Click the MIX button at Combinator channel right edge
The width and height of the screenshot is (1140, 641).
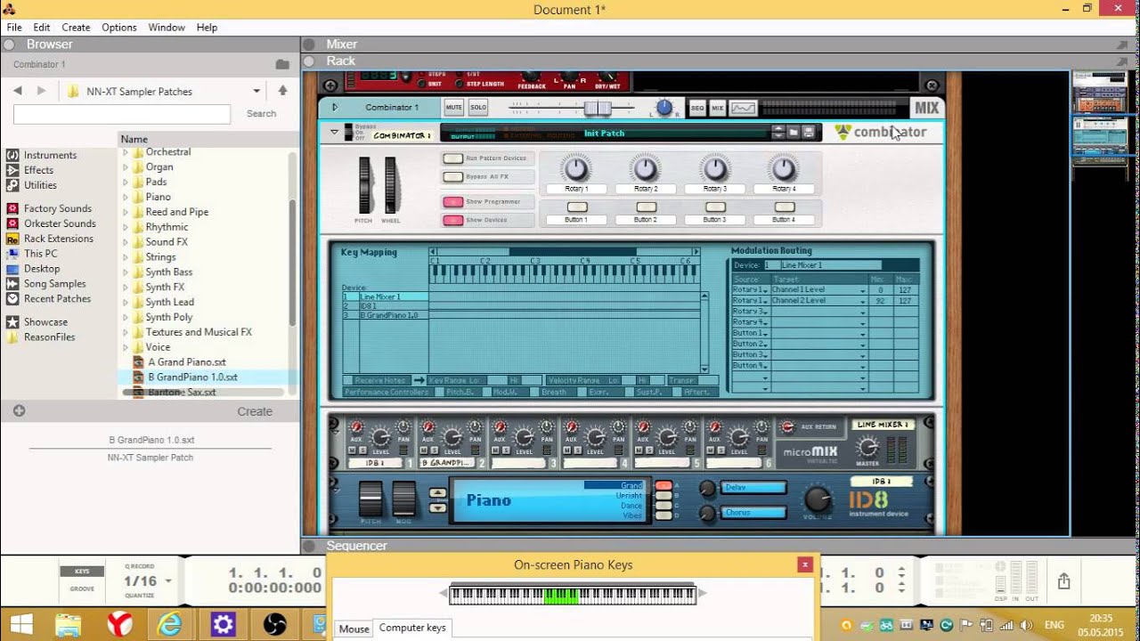[x=926, y=108]
